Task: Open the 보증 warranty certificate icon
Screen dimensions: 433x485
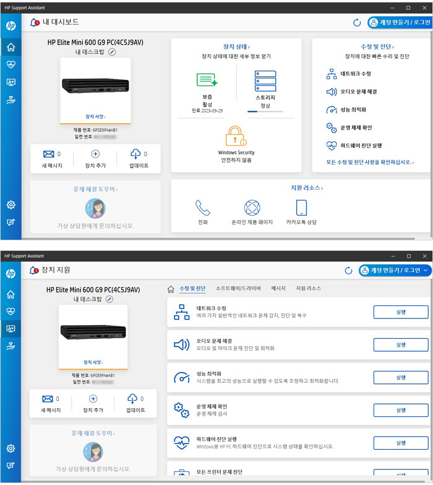Action: coord(207,80)
